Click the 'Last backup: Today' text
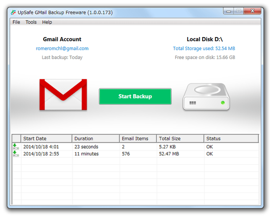Image resolution: width=272 pixels, height=217 pixels. coord(62,58)
